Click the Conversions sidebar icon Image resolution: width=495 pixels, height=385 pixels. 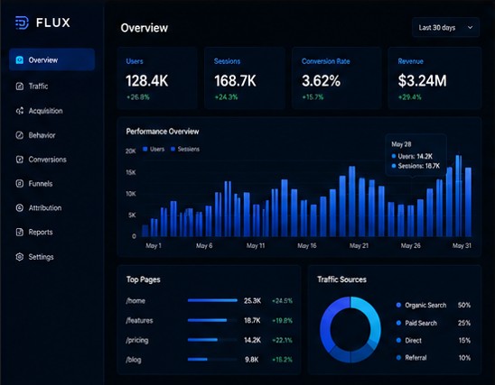pyautogui.click(x=20, y=160)
